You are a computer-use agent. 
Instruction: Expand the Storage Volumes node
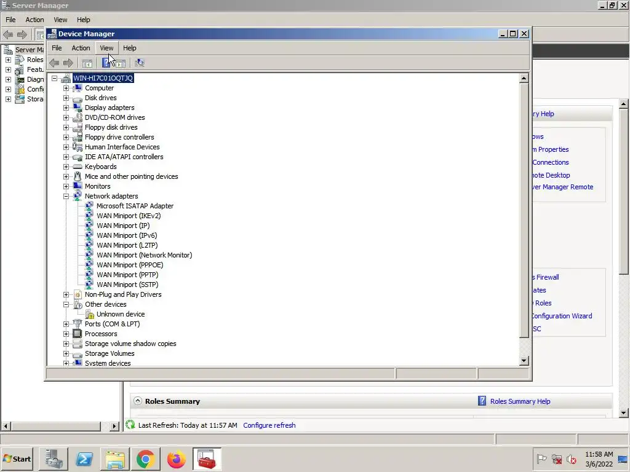66,353
